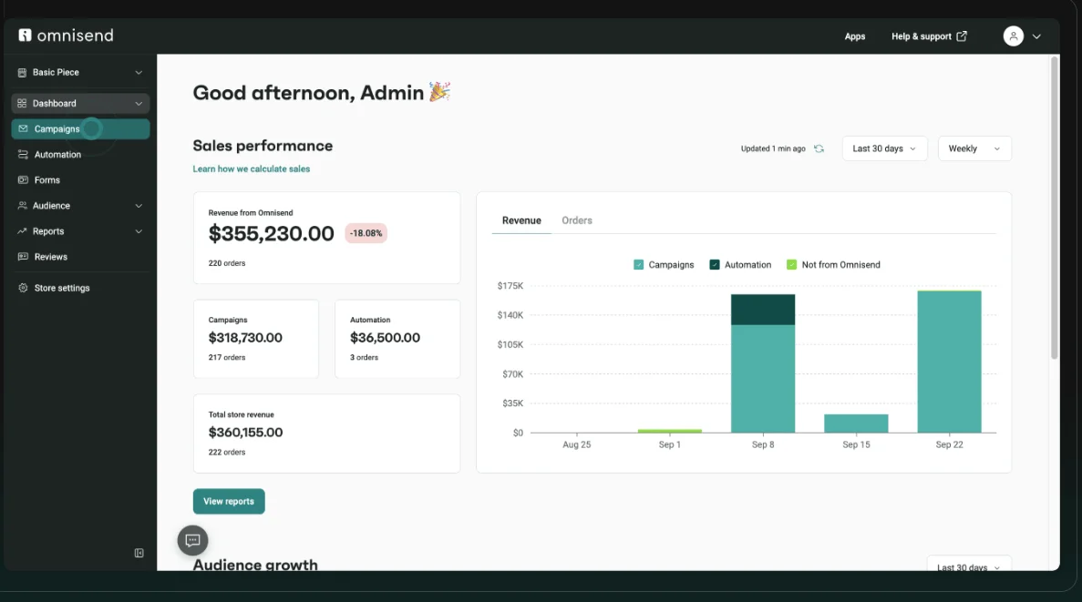This screenshot has height=602, width=1082.
Task: Open the chat bubble support widget
Action: pos(192,541)
